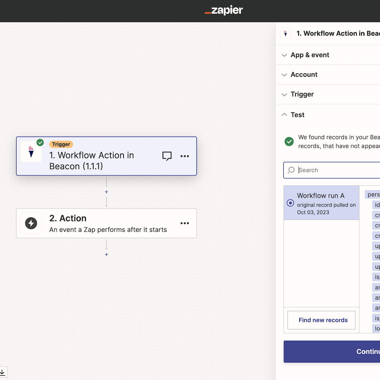Image resolution: width=380 pixels, height=380 pixels.
Task: Open comment icon on trigger step
Action: [167, 156]
